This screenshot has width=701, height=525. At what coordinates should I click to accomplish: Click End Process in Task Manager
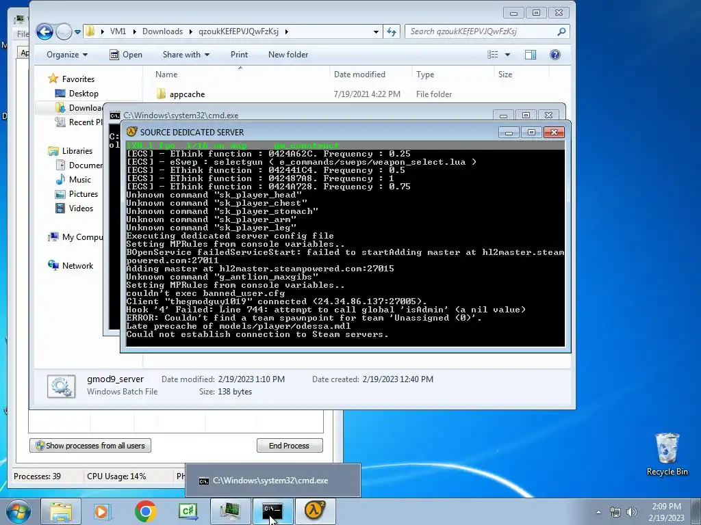click(290, 446)
